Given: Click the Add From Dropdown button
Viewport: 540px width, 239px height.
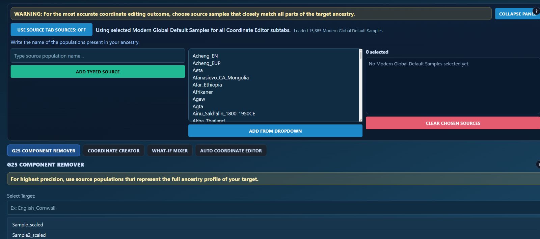Looking at the screenshot, I should pos(275,131).
